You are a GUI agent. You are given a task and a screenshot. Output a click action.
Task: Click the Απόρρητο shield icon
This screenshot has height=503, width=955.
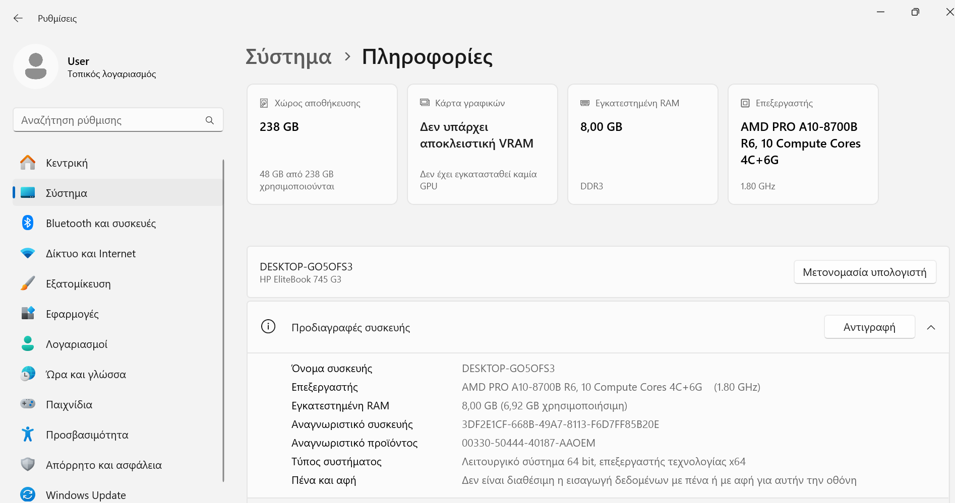tap(28, 464)
